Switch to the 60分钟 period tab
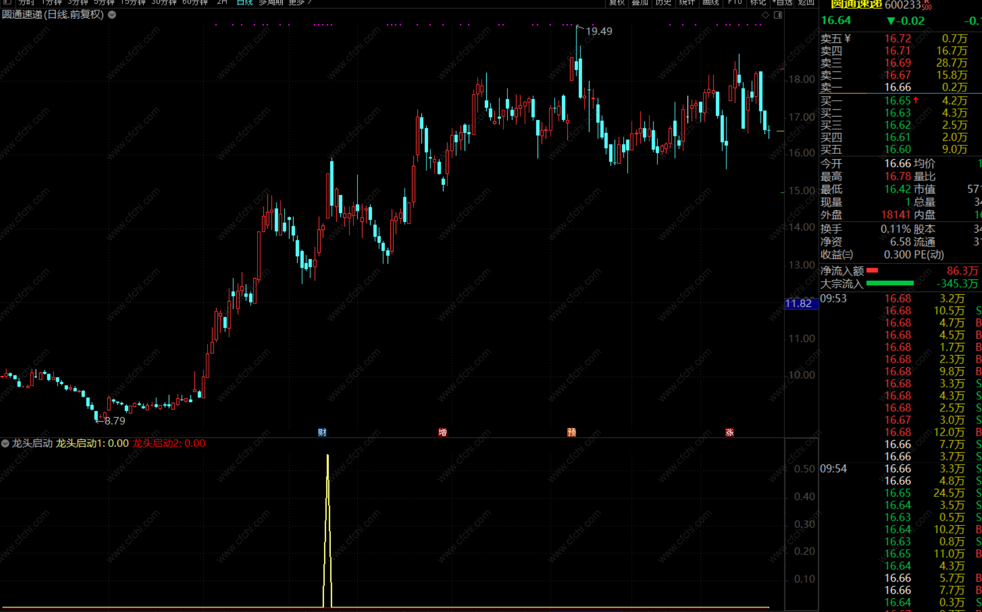Image resolution: width=982 pixels, height=612 pixels. pos(195,2)
